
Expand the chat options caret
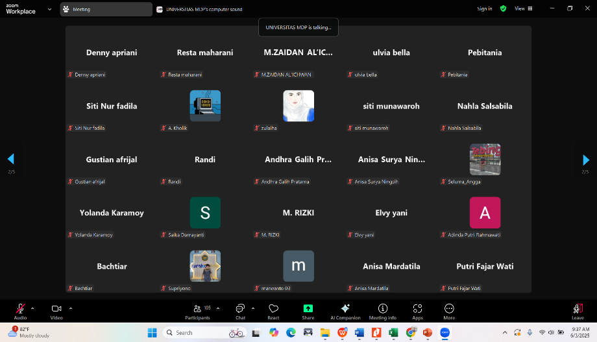pos(253,308)
